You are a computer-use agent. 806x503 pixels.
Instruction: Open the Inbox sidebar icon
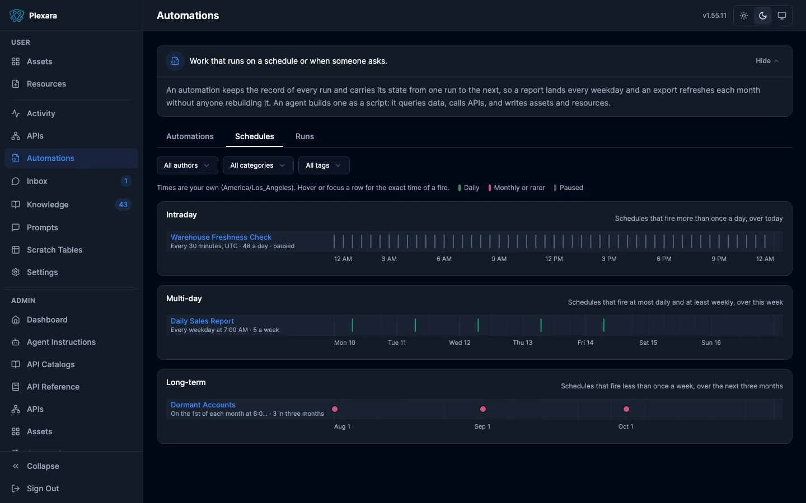(x=16, y=181)
